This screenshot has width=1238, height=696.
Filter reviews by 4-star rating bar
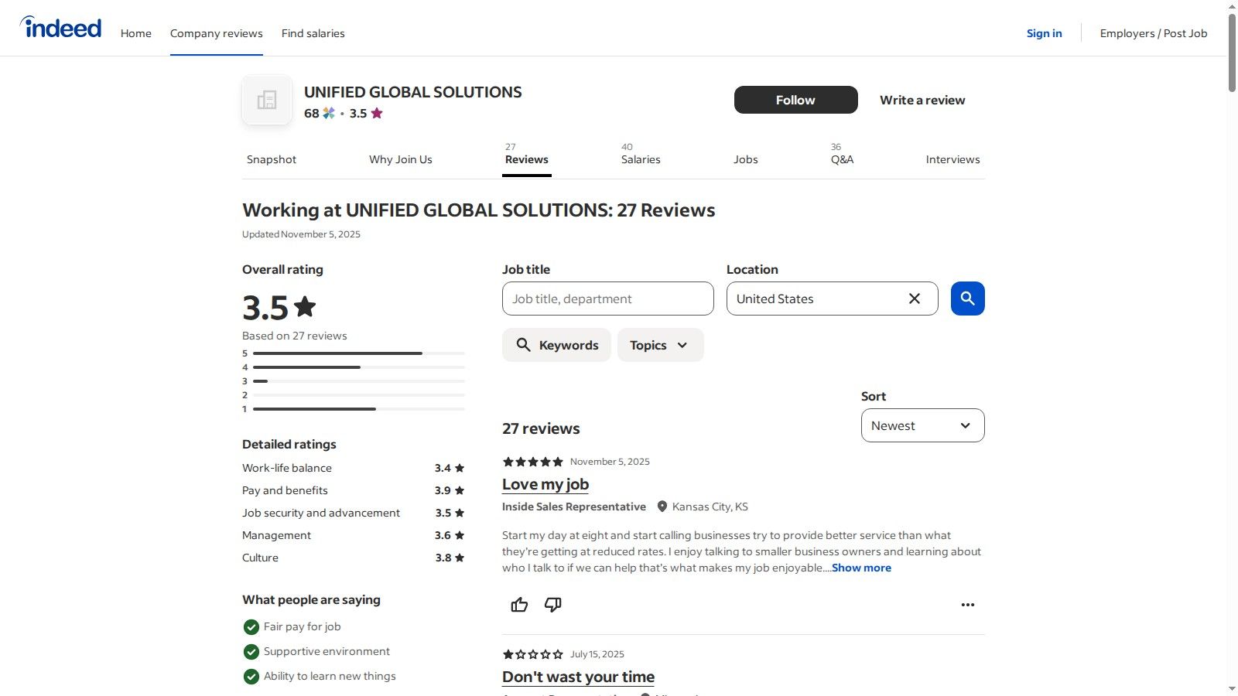[354, 367]
